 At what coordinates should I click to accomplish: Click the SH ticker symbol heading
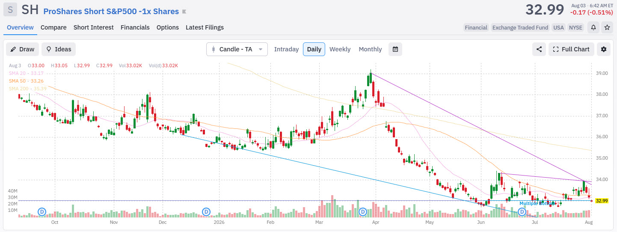[x=30, y=10]
